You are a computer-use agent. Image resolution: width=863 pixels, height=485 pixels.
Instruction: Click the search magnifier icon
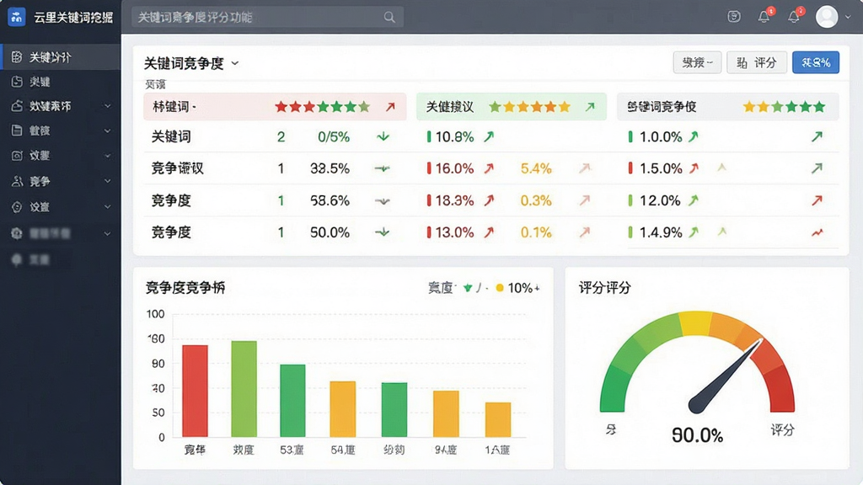tap(389, 18)
